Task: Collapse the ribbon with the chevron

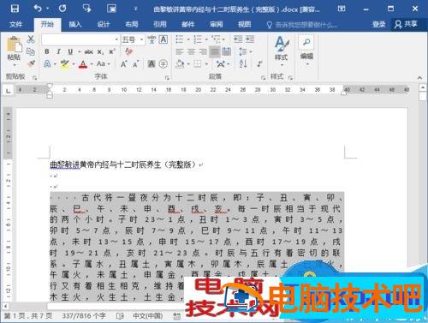Action: (x=419, y=77)
